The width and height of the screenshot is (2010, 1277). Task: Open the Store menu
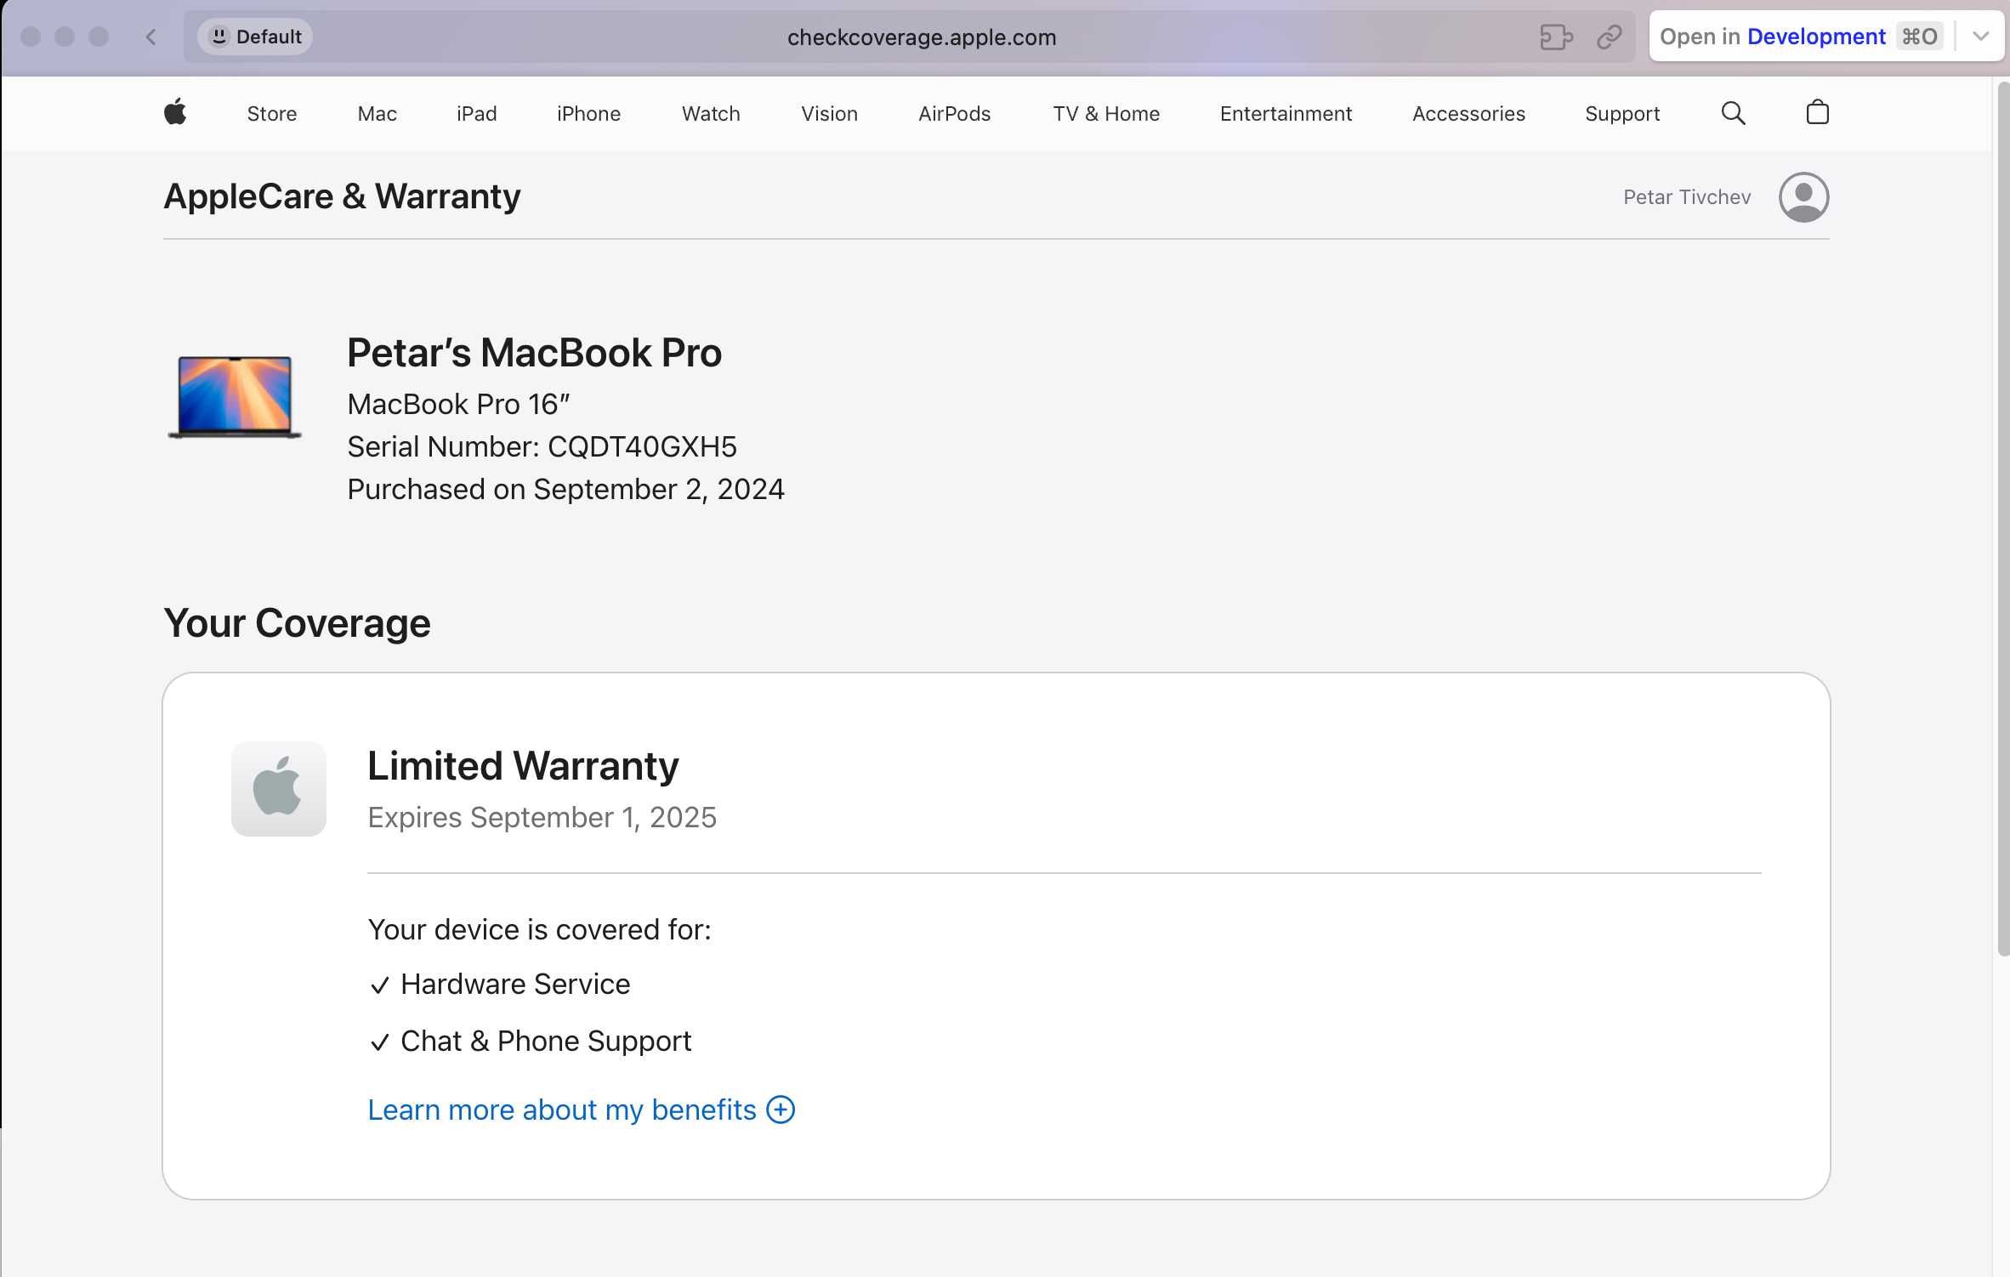(x=272, y=113)
